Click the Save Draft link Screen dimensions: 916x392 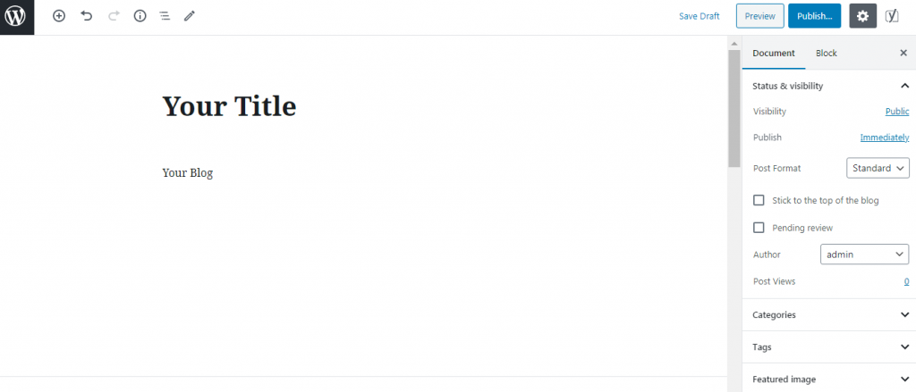(700, 16)
